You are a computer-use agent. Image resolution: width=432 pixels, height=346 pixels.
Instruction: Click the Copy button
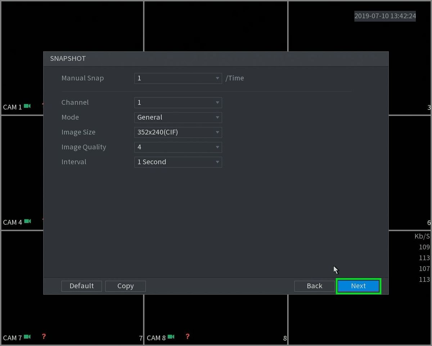tap(125, 286)
